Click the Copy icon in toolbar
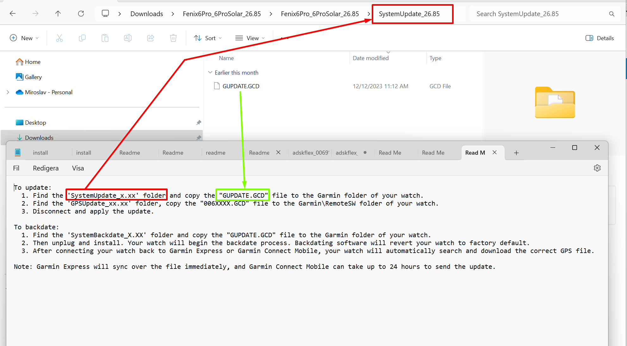 (82, 38)
